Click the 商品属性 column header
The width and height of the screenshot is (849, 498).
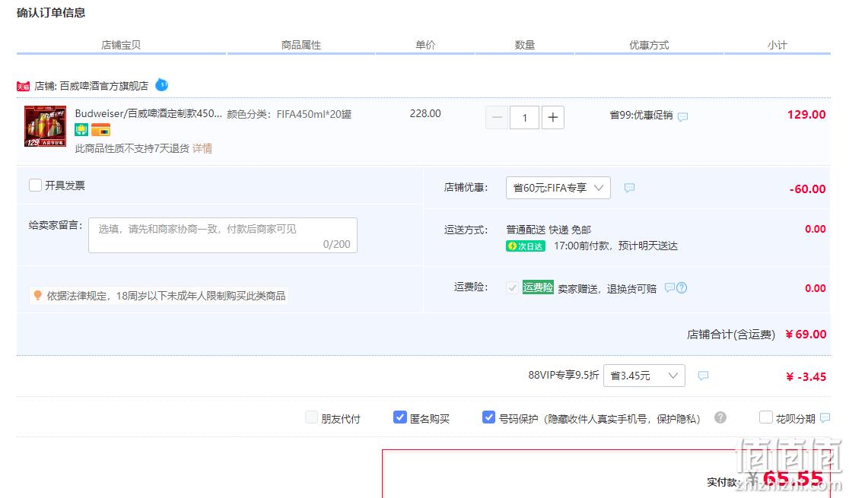point(301,45)
